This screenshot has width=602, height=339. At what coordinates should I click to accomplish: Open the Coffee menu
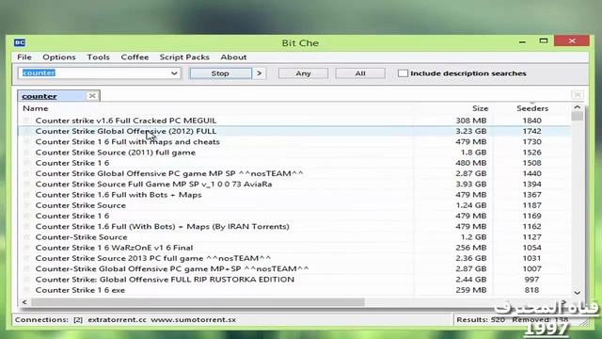click(135, 56)
